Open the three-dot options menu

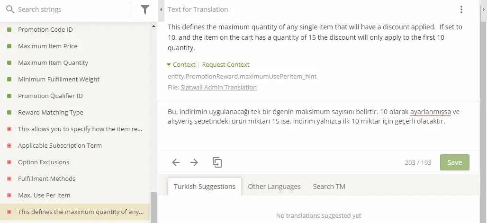(x=461, y=9)
